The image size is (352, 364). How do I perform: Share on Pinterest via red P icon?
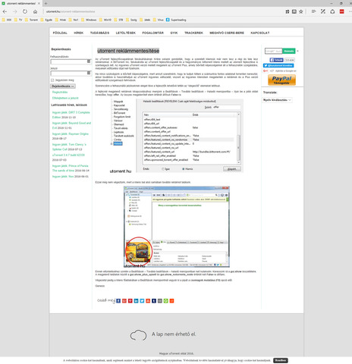point(130,301)
